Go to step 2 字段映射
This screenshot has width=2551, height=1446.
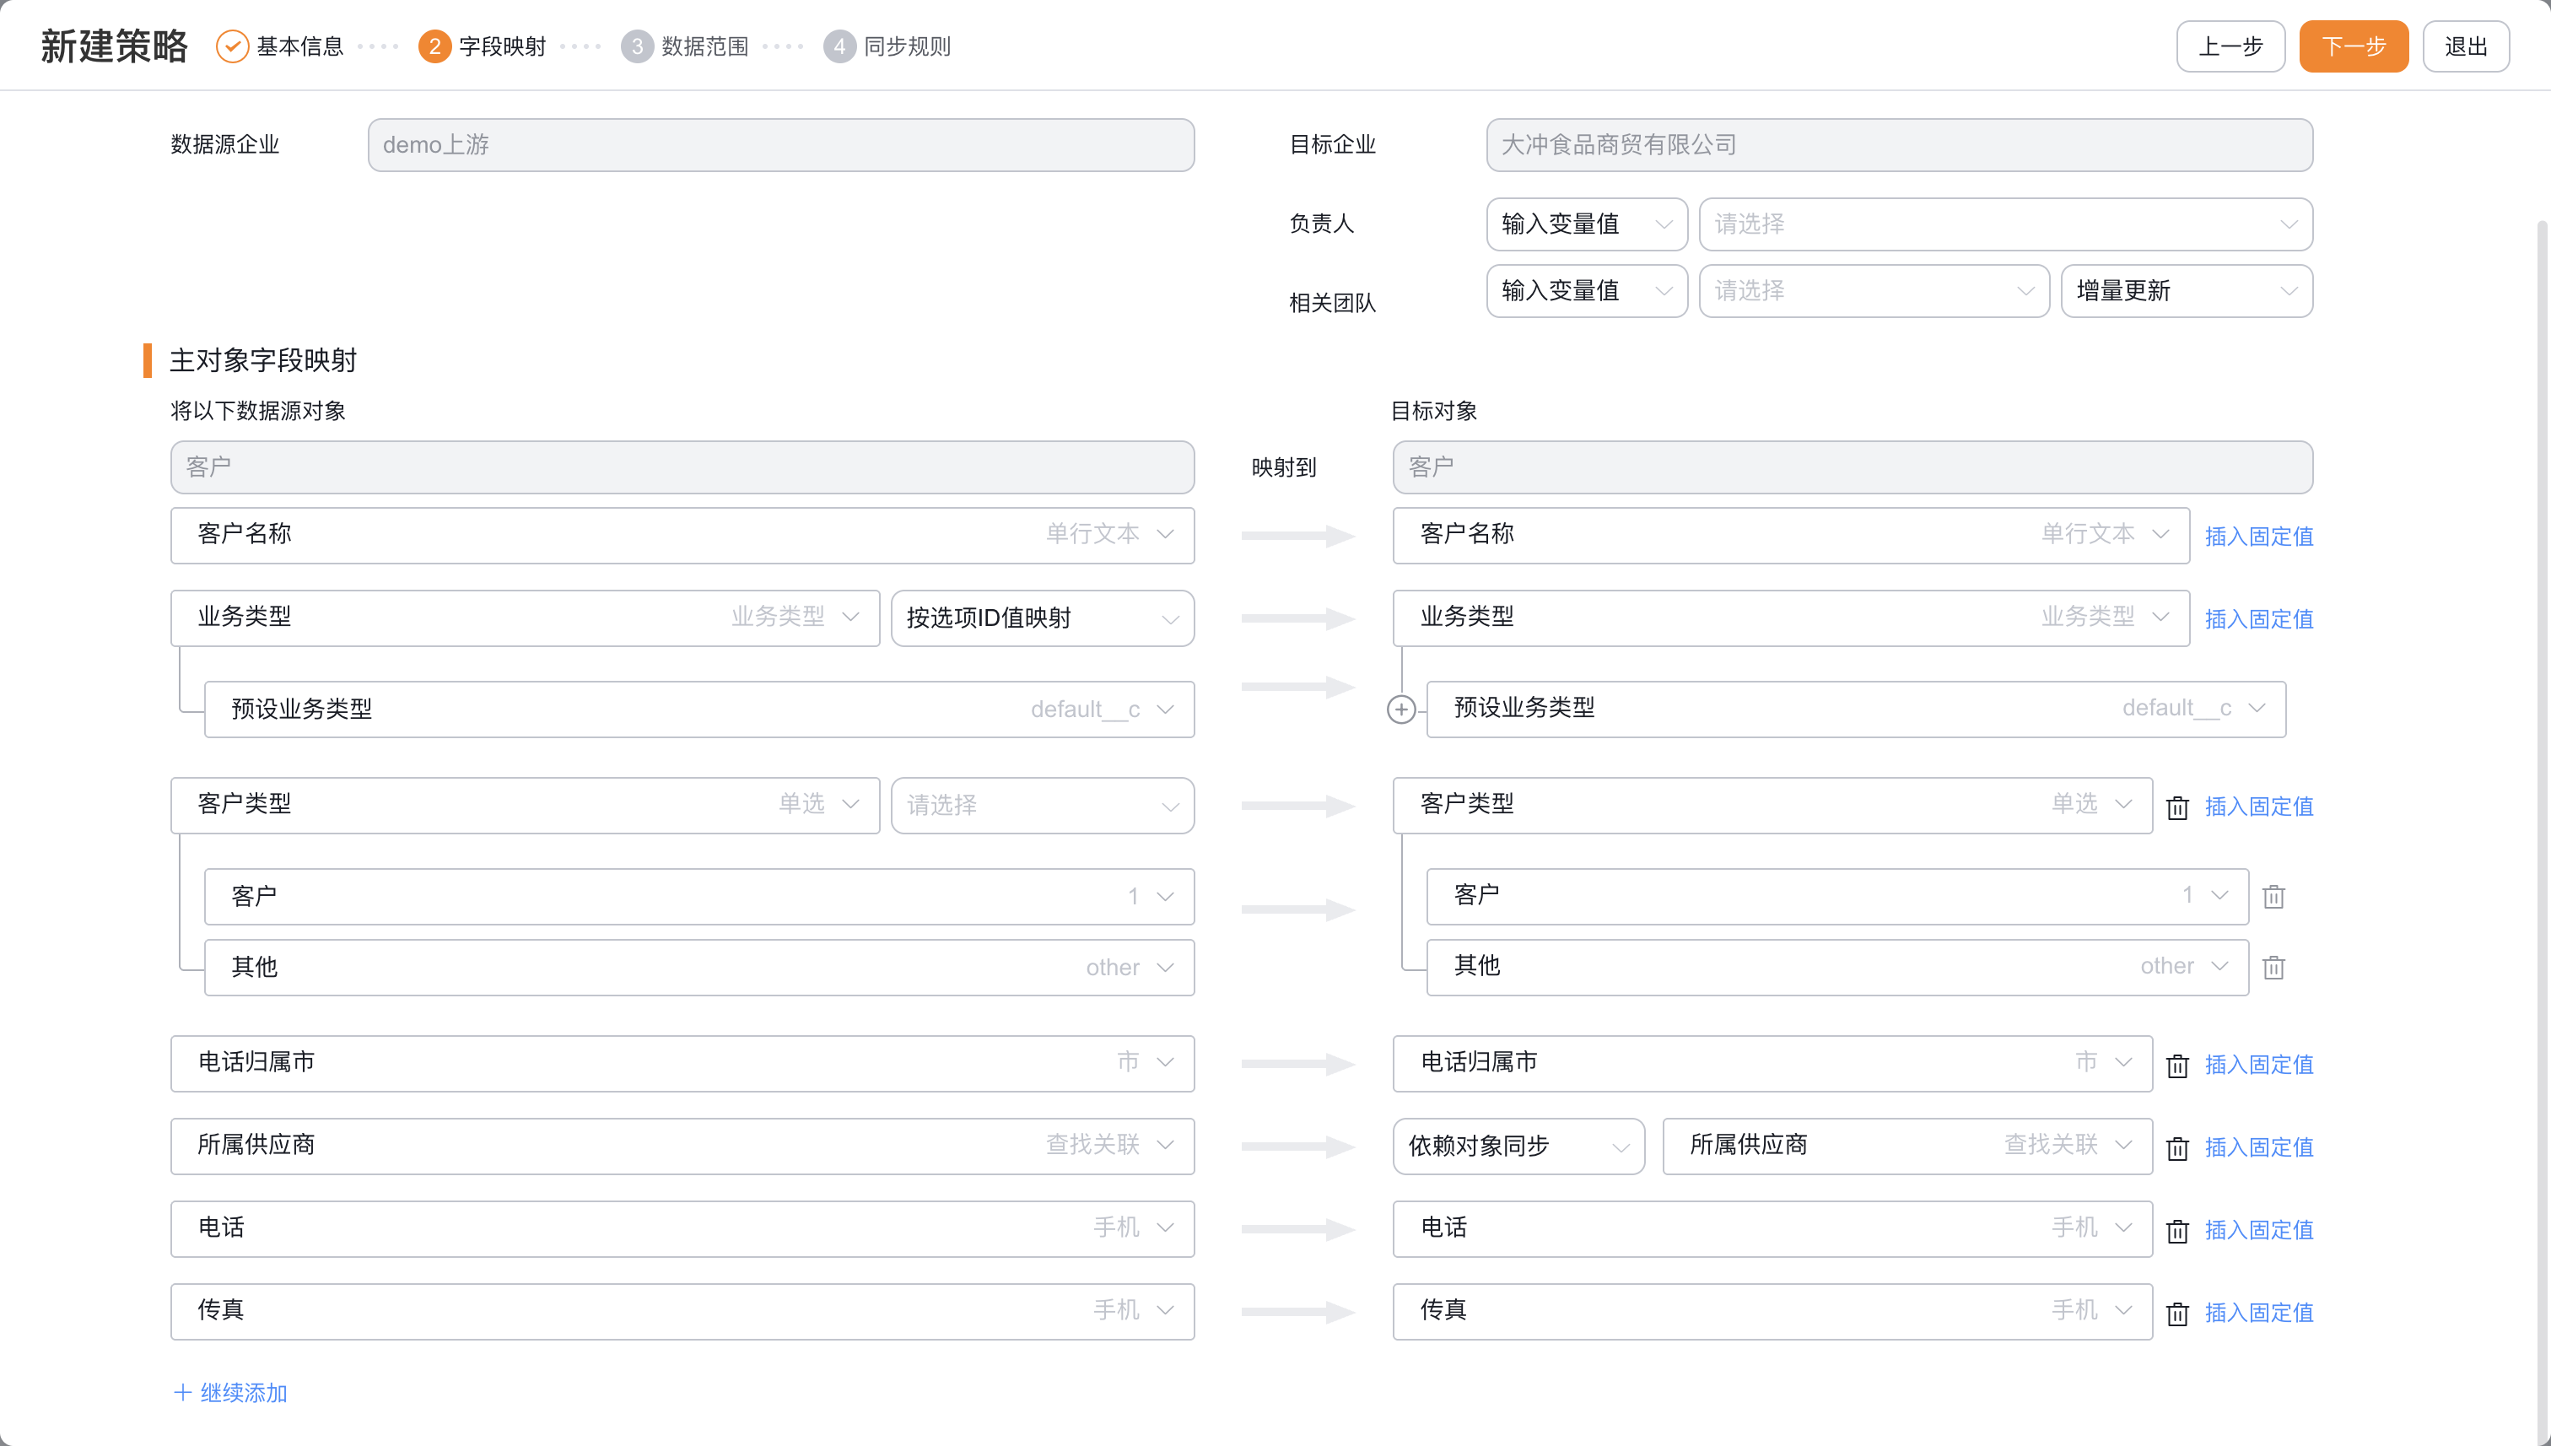482,46
